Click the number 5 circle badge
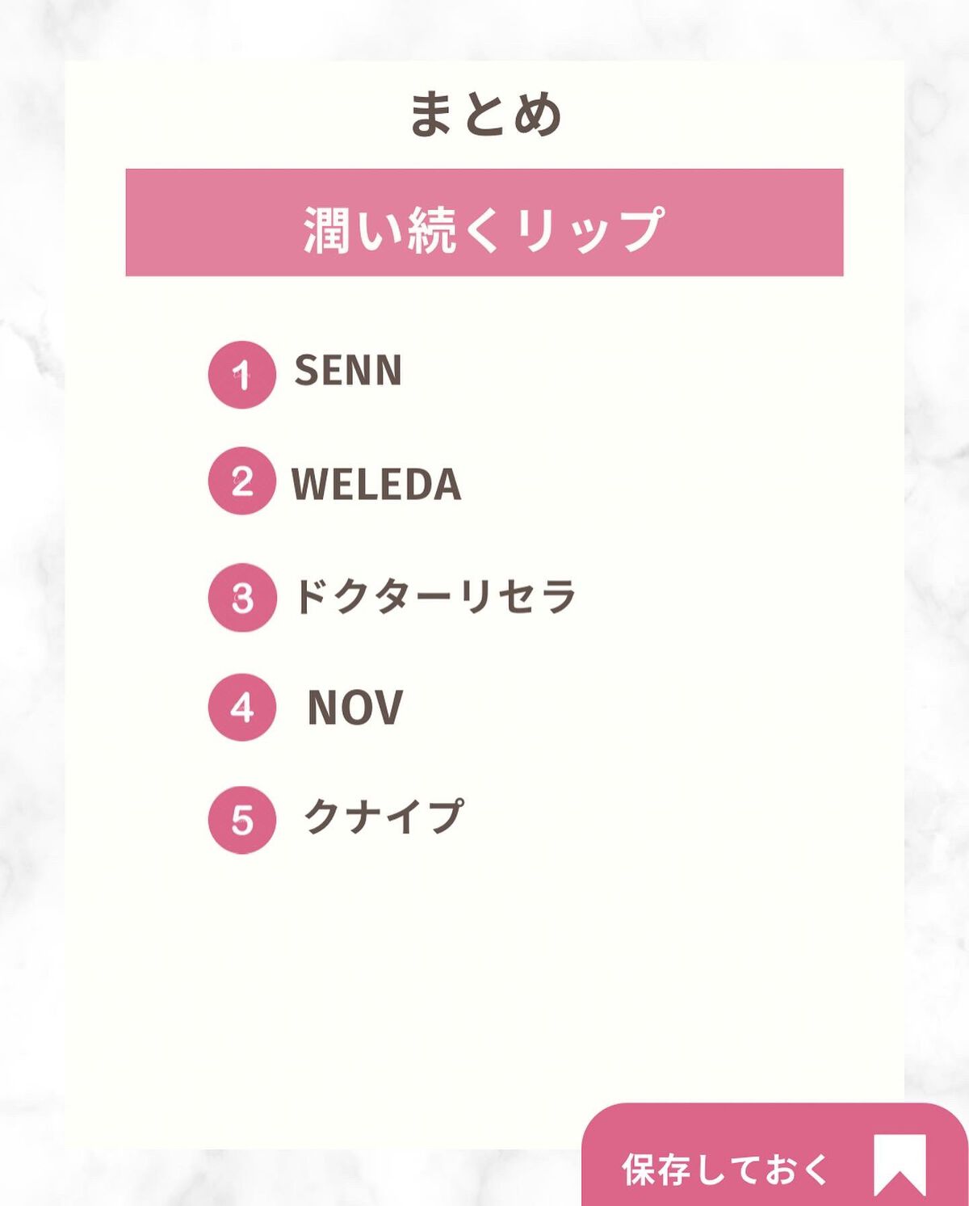Image resolution: width=969 pixels, height=1206 pixels. [242, 820]
